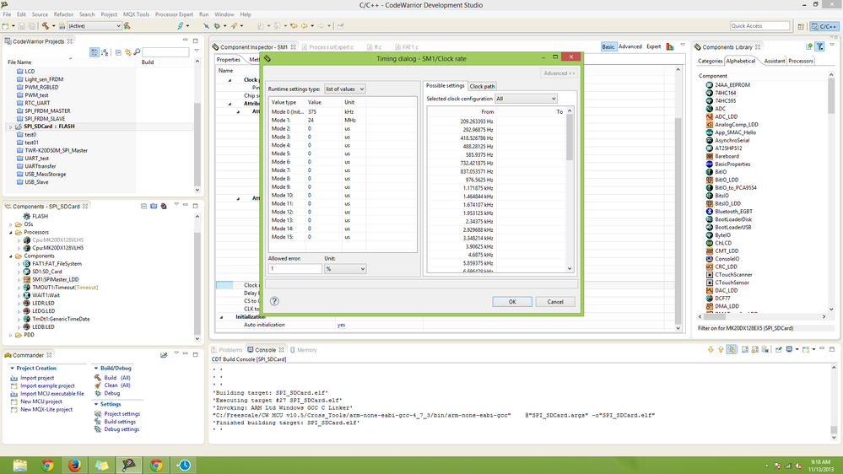
Task: Click the Import example project link
Action: (x=47, y=386)
